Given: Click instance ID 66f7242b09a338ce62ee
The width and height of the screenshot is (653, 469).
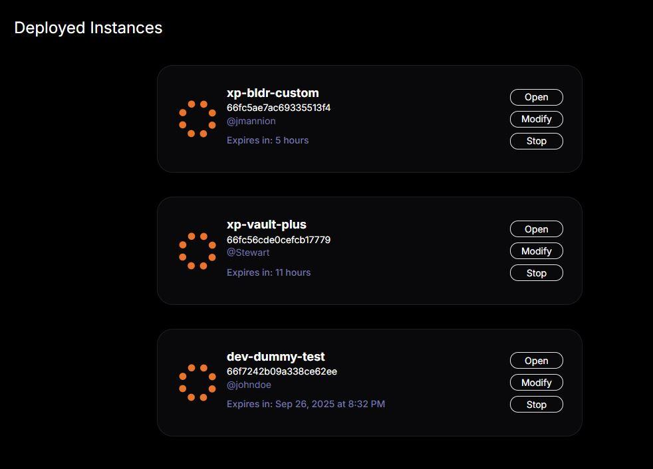Looking at the screenshot, I should (x=282, y=371).
